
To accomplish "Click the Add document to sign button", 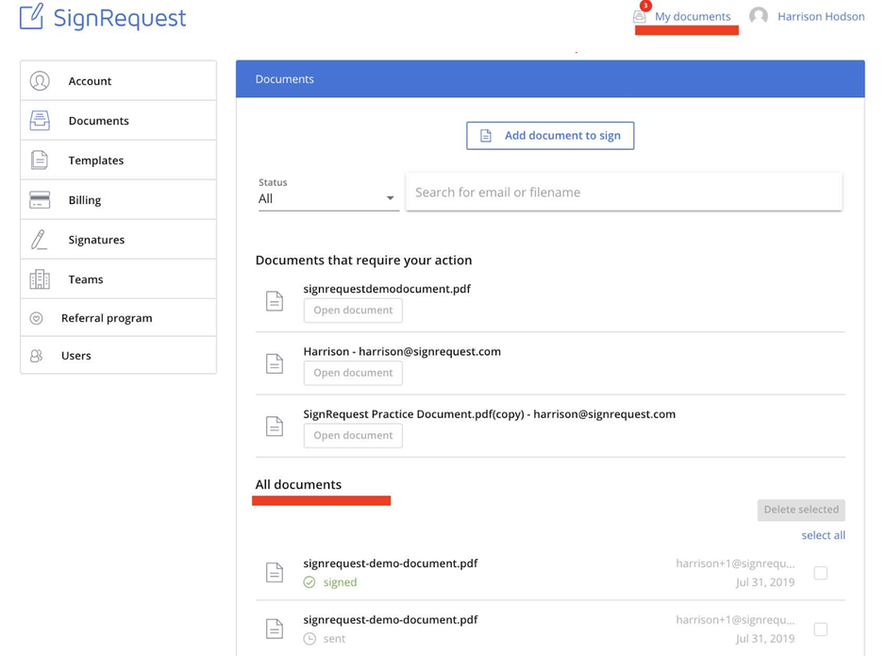I will [550, 136].
